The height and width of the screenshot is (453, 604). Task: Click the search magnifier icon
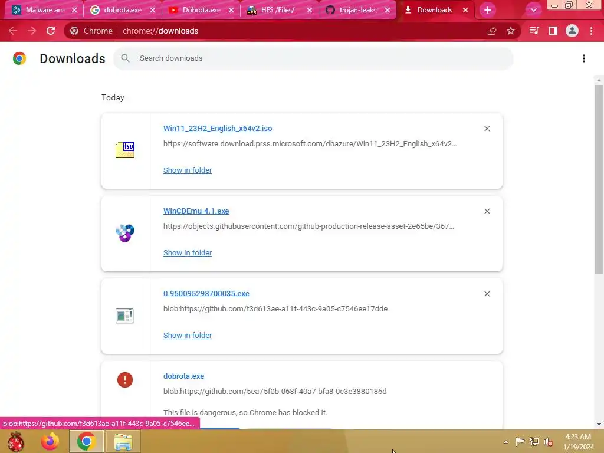tap(125, 58)
